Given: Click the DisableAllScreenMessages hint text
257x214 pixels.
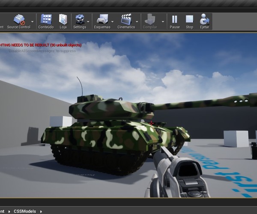Looking at the screenshot, I should point(42,51).
